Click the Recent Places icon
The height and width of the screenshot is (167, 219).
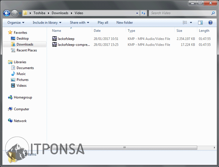point(13,50)
